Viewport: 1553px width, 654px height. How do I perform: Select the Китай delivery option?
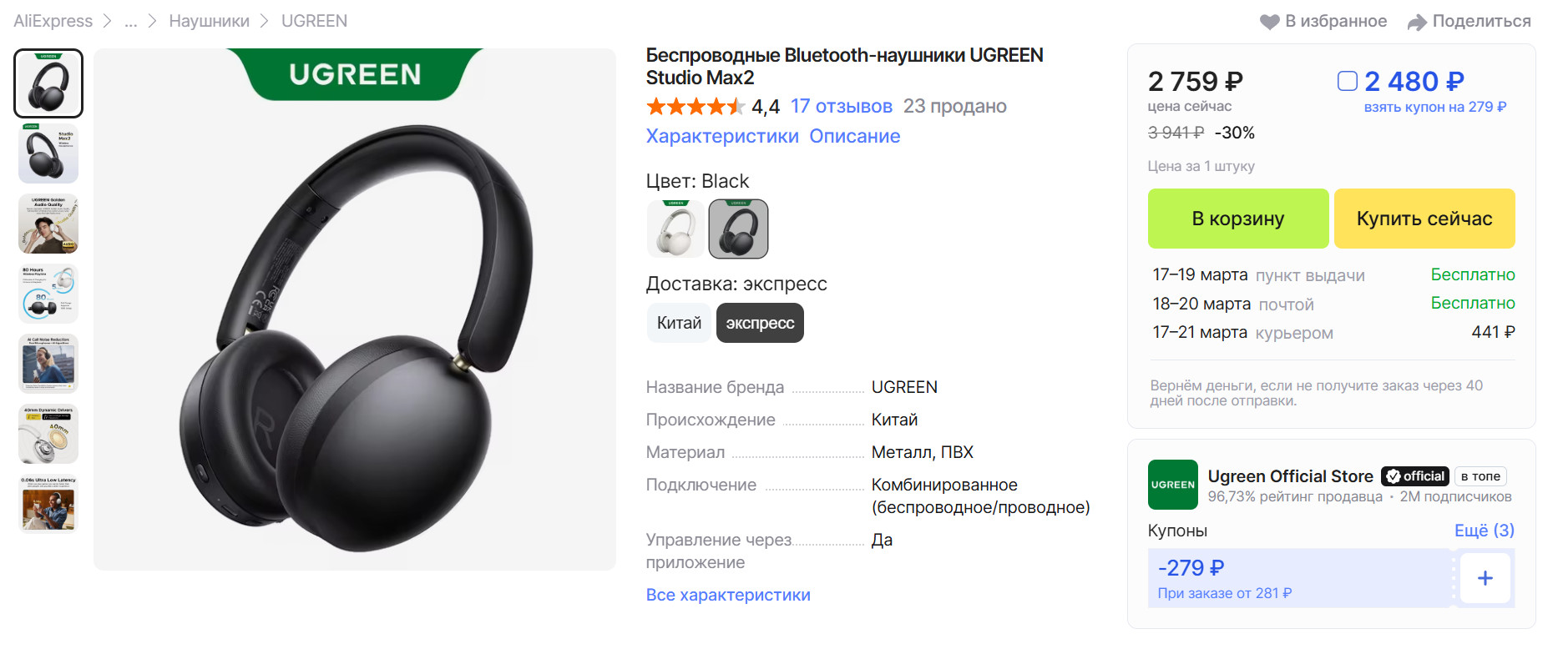(x=679, y=323)
